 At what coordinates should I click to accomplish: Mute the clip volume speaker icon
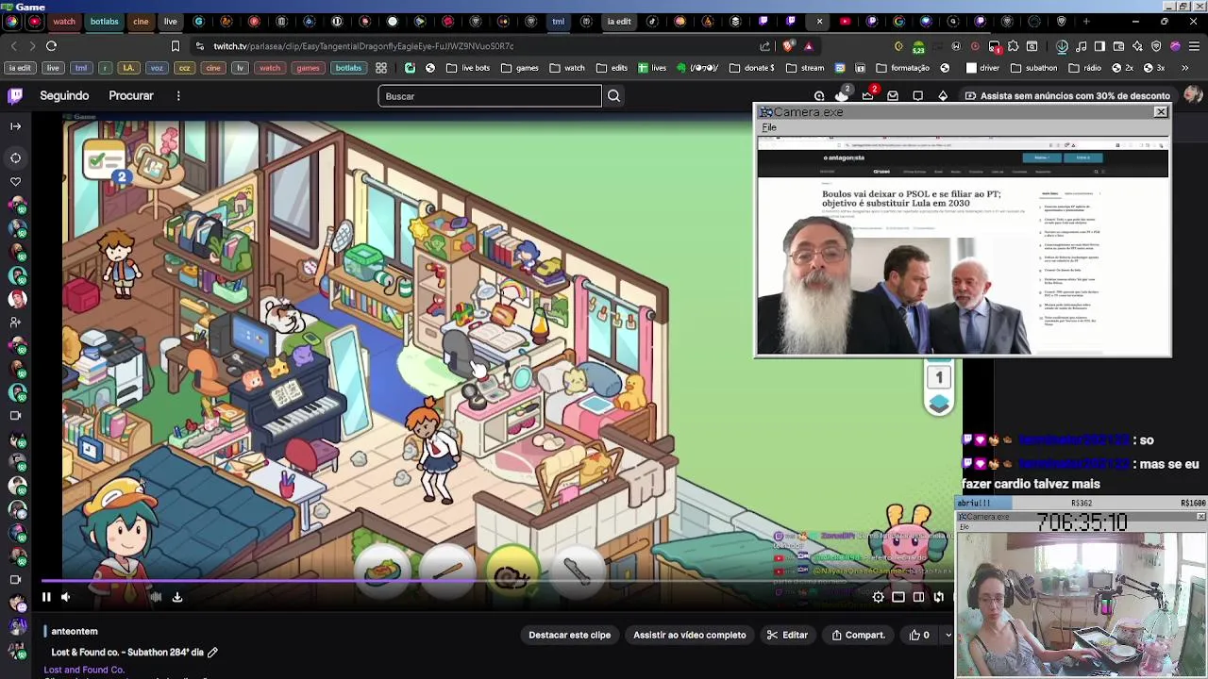pyautogui.click(x=65, y=597)
